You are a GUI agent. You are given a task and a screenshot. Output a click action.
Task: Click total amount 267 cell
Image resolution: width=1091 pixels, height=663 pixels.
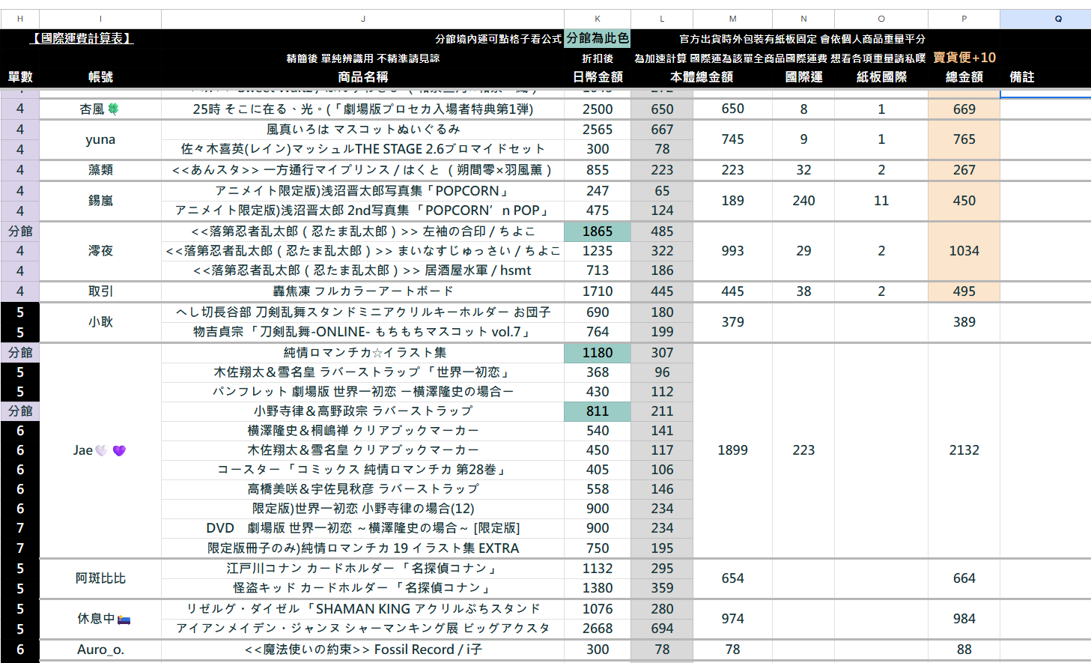964,170
